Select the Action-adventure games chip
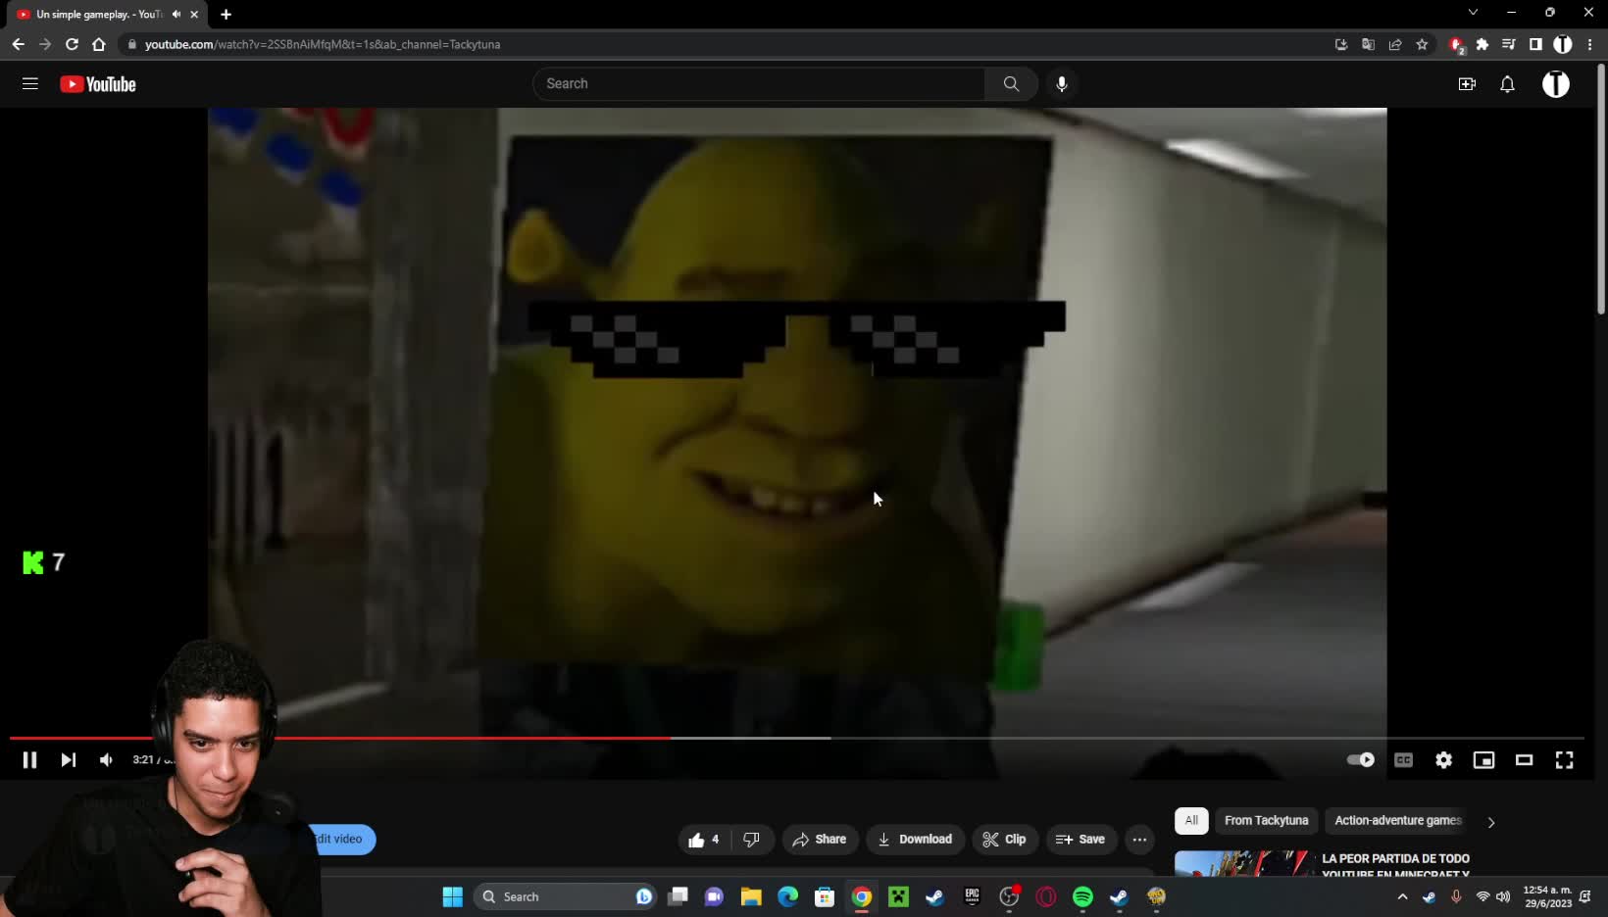1608x917 pixels. [1397, 821]
